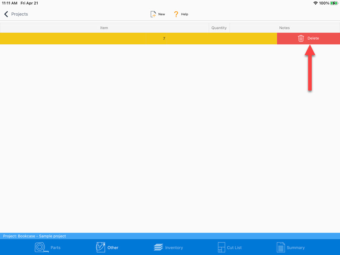This screenshot has height=255, width=340.
Task: Click the New document icon
Action: 153,14
